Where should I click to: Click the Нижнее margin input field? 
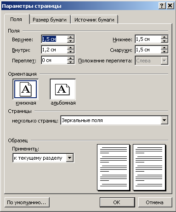click(x=148, y=39)
